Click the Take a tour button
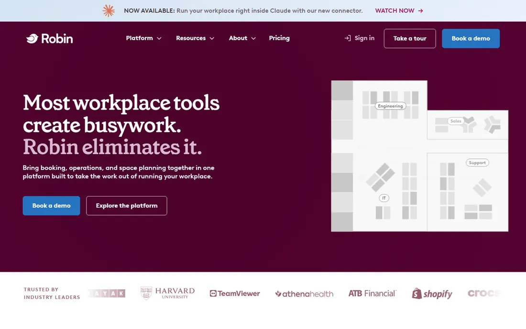 [x=410, y=39]
